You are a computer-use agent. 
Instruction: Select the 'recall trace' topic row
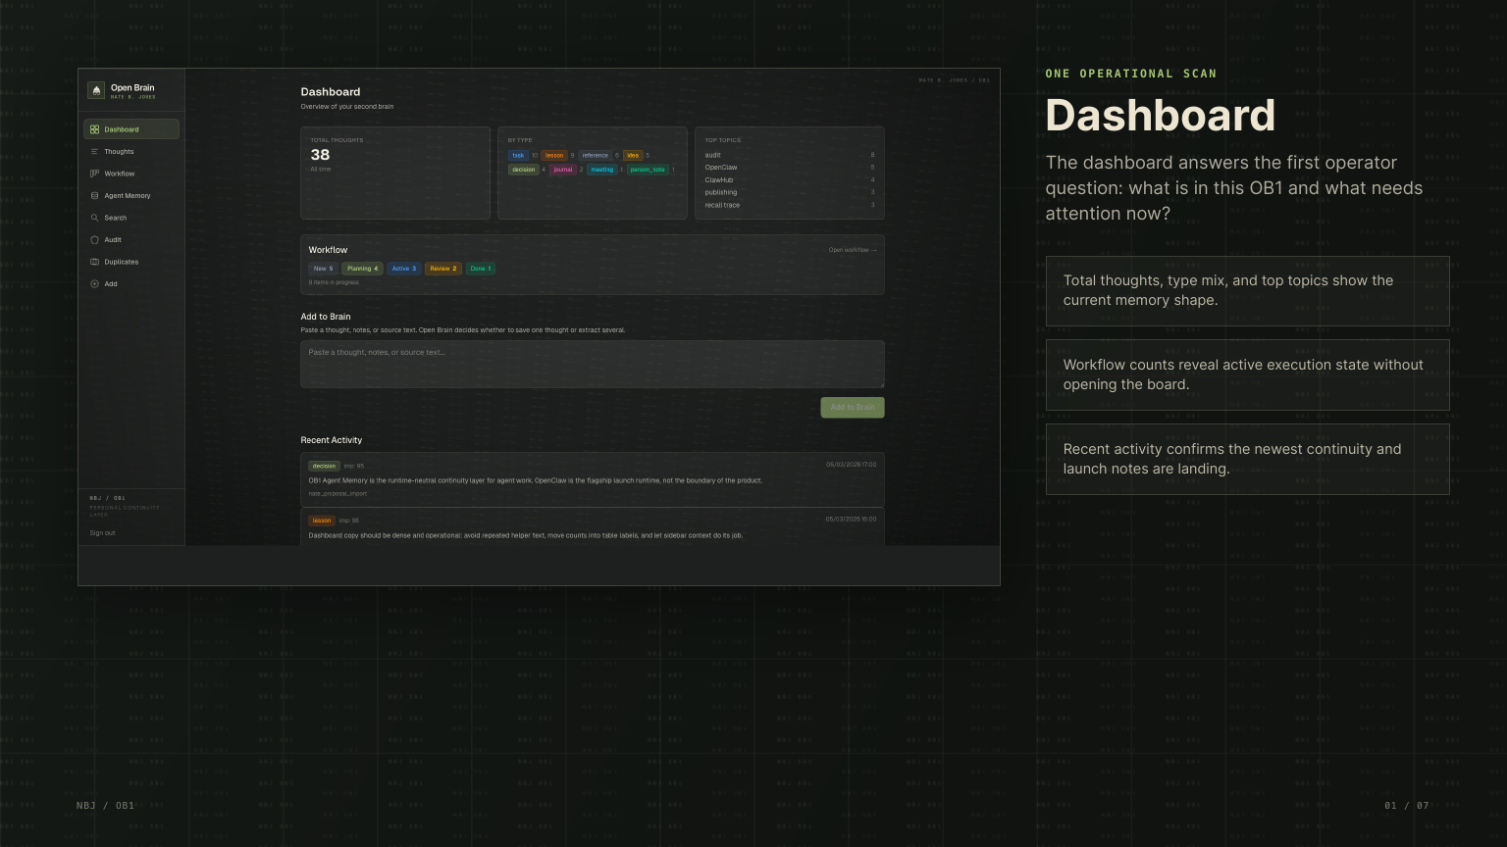click(x=790, y=205)
